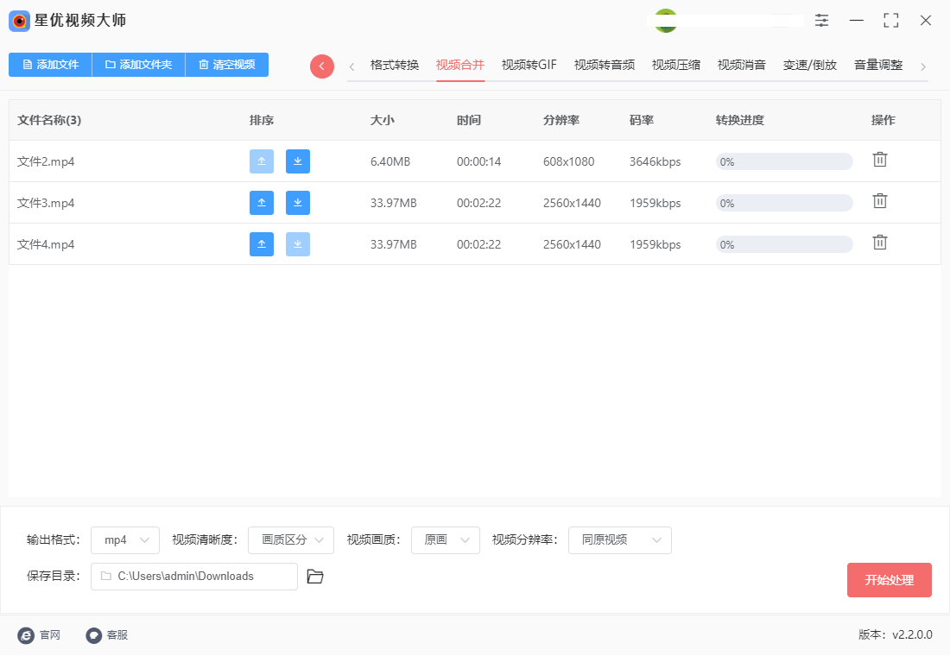Click the 官网 official website icon
The width and height of the screenshot is (950, 656).
(x=27, y=634)
